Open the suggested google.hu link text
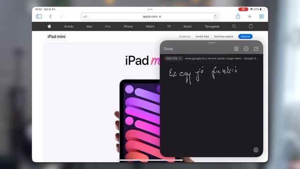 (x=222, y=58)
